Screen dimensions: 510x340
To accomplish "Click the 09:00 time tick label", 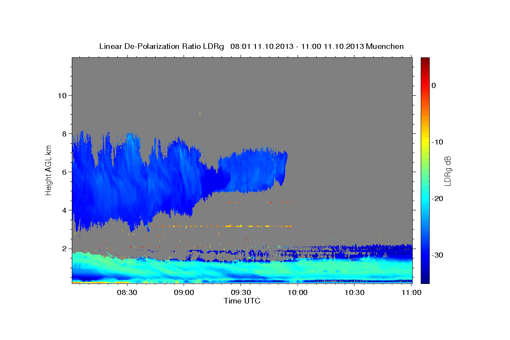I will [x=184, y=292].
